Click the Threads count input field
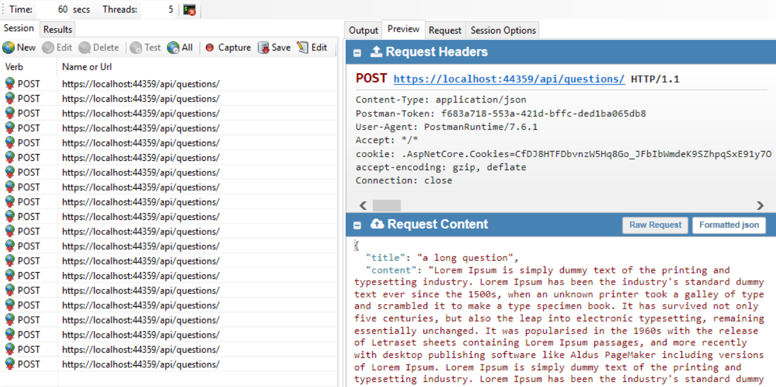This screenshot has height=387, width=776. [x=159, y=10]
